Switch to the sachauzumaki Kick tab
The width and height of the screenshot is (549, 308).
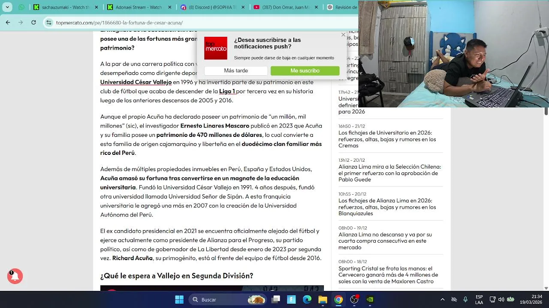tap(67, 7)
